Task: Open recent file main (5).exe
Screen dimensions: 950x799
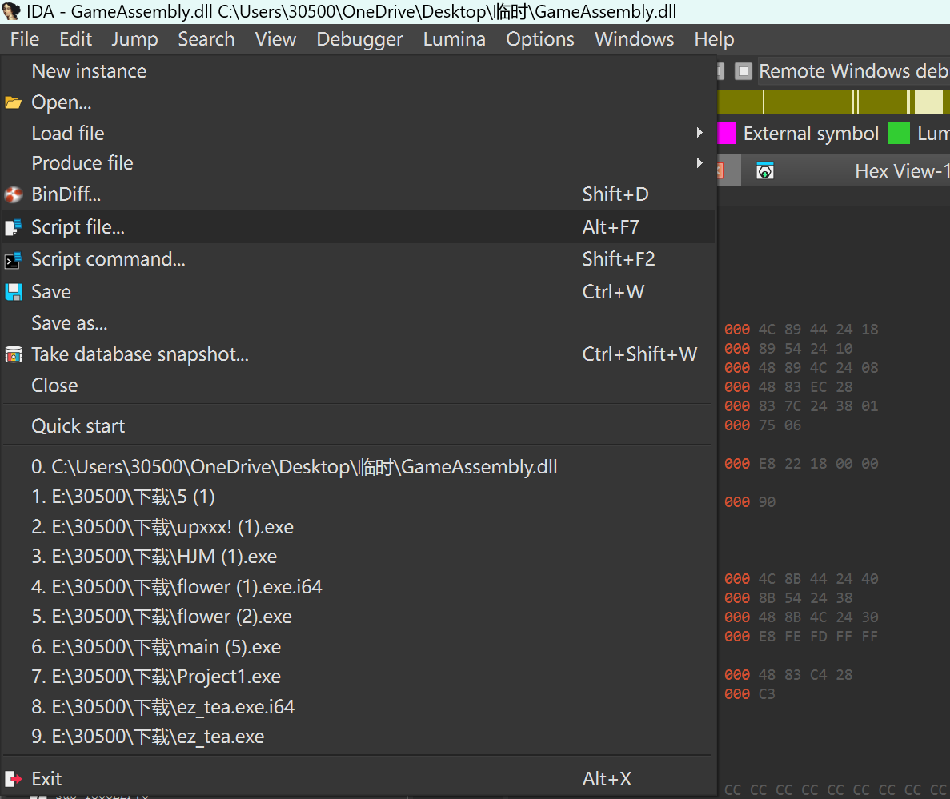Action: pos(358,647)
